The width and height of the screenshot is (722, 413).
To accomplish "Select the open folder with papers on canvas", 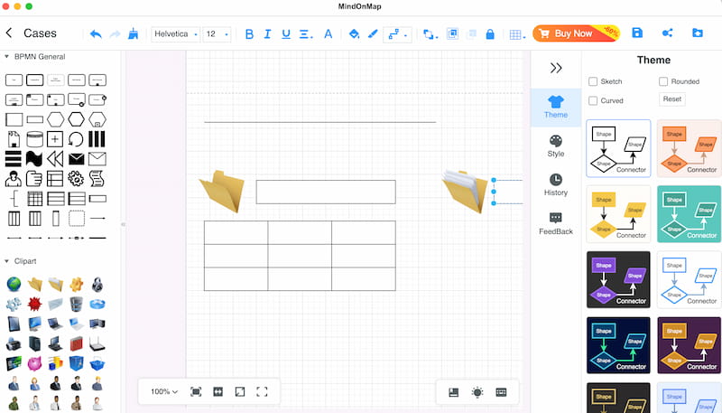I will click(x=465, y=192).
